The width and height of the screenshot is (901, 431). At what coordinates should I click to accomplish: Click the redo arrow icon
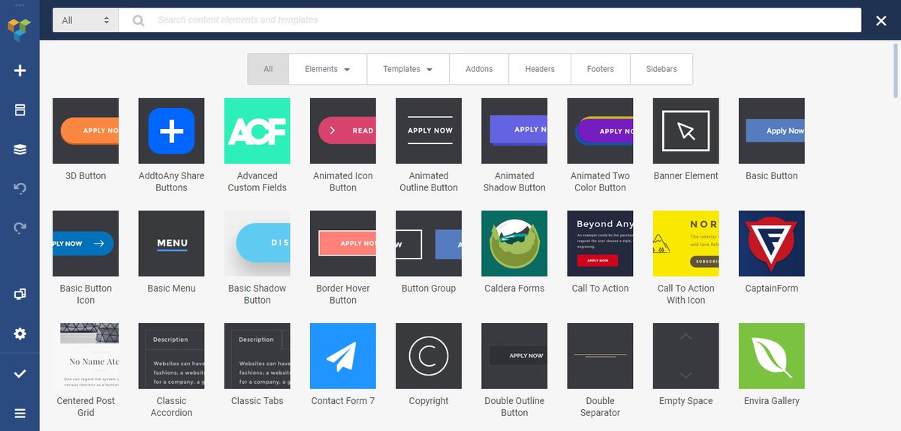pos(20,228)
